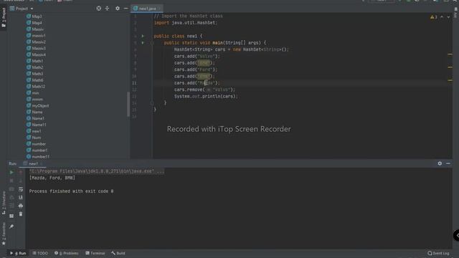Image resolution: width=459 pixels, height=258 pixels.
Task: Locate the open file in Project tree
Action: [x=99, y=9]
